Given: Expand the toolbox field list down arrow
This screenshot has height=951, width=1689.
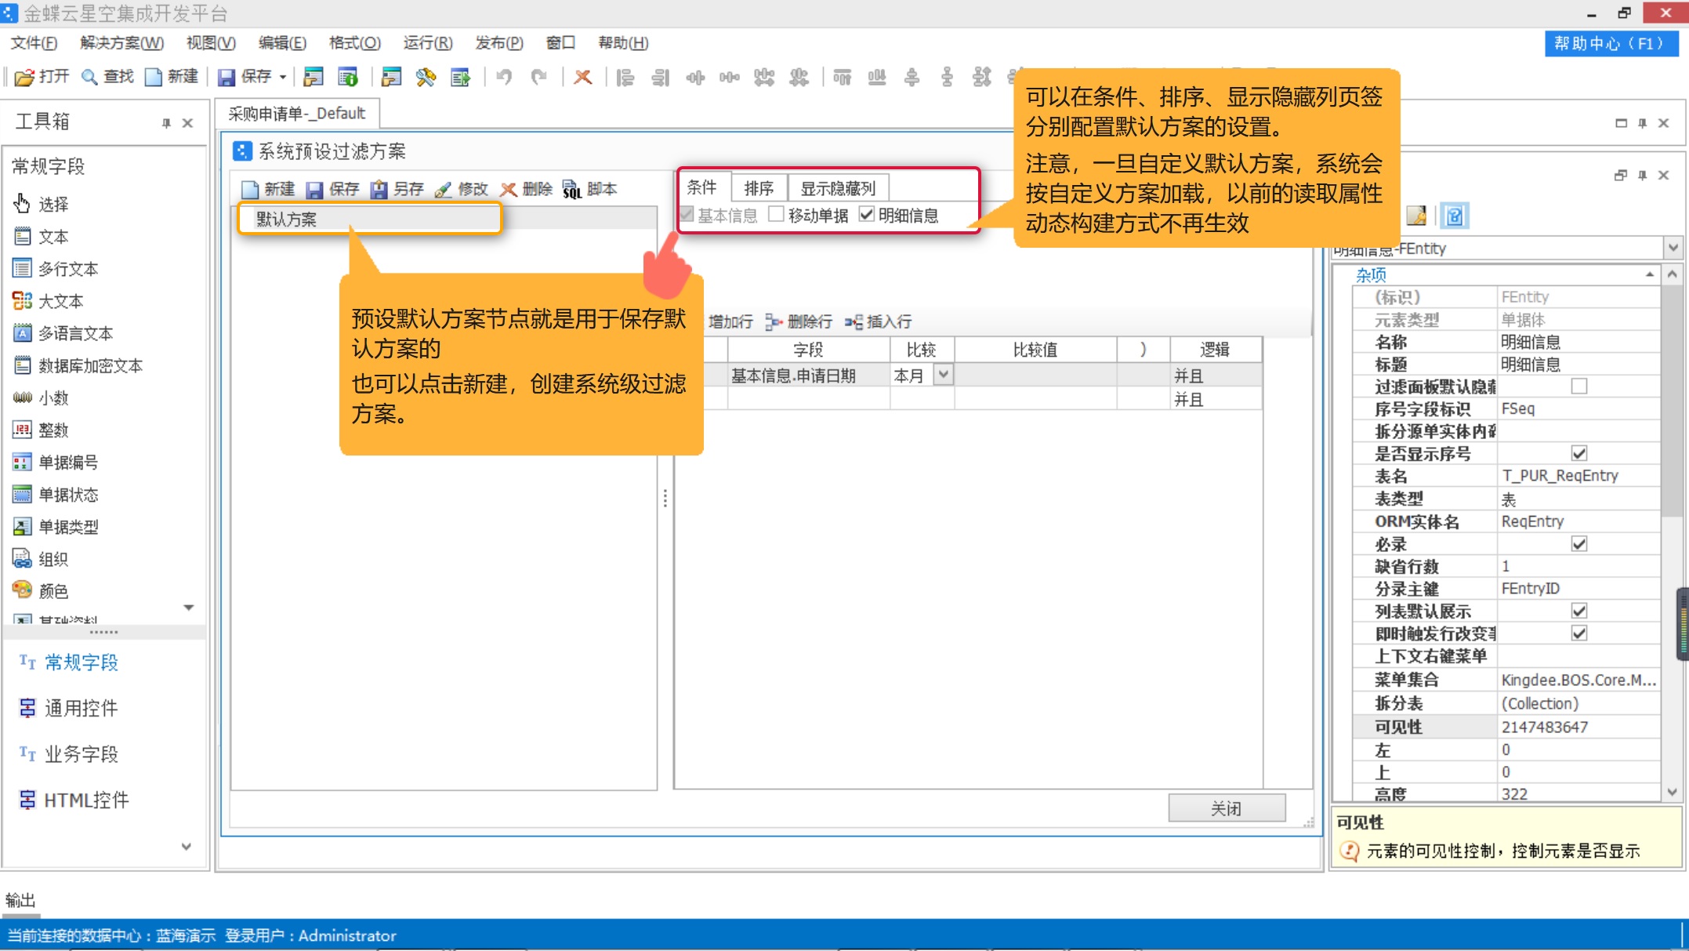Looking at the screenshot, I should tap(188, 608).
